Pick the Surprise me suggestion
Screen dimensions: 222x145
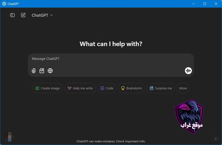(x=161, y=88)
